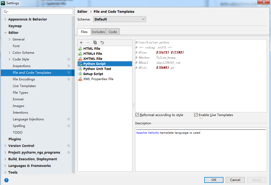Expand the General node
This screenshot has height=185, width=271.
pyautogui.click(x=10, y=39)
